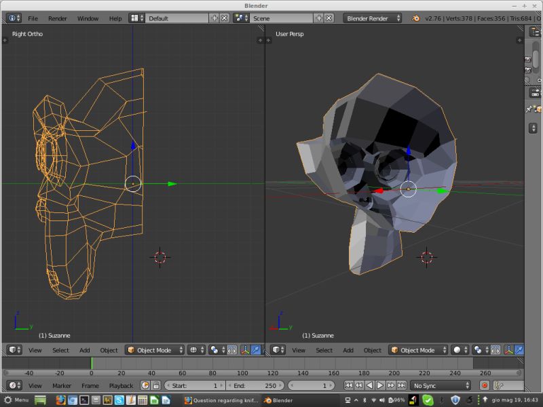
Task: Open the No Sync dropdown in timeline
Action: point(441,385)
